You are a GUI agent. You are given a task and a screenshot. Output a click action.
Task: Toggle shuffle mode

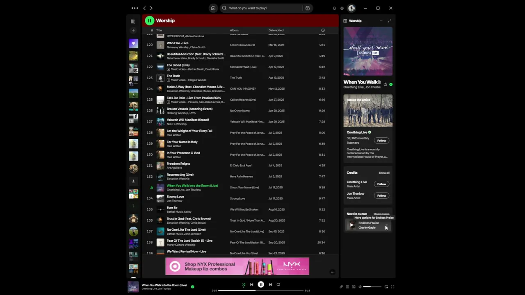243,285
